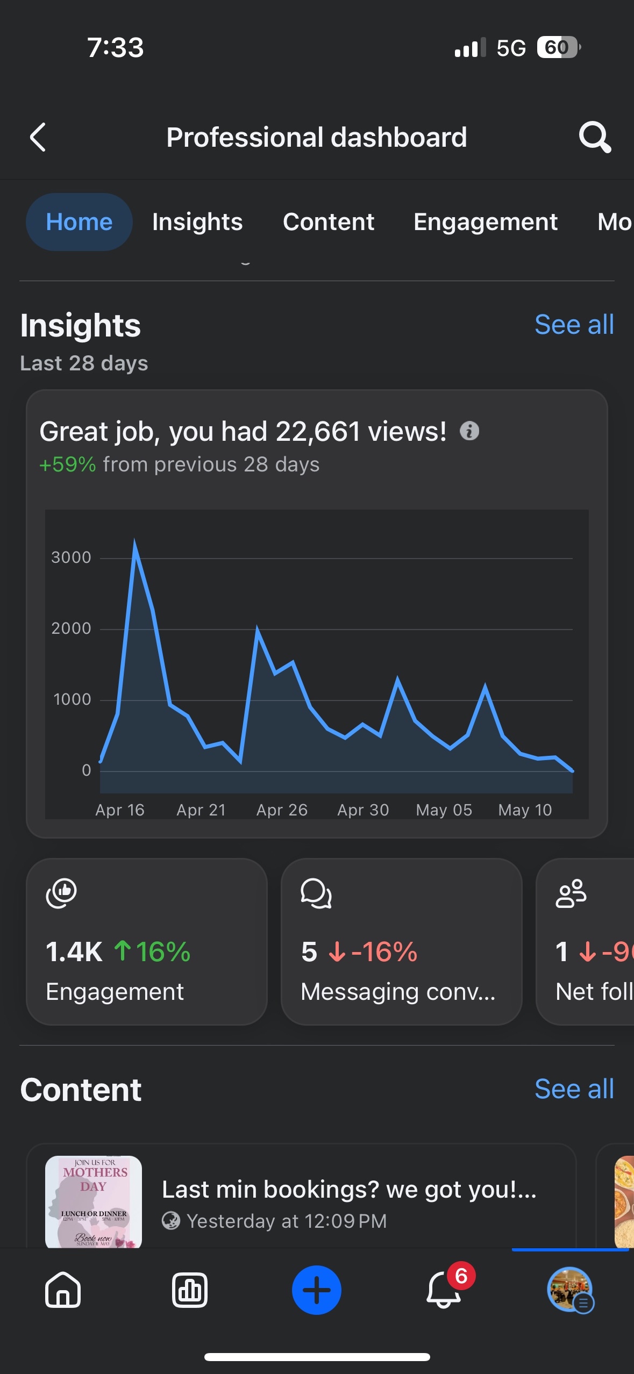Open the 1.4K Engagement card
The width and height of the screenshot is (634, 1374).
click(x=147, y=941)
